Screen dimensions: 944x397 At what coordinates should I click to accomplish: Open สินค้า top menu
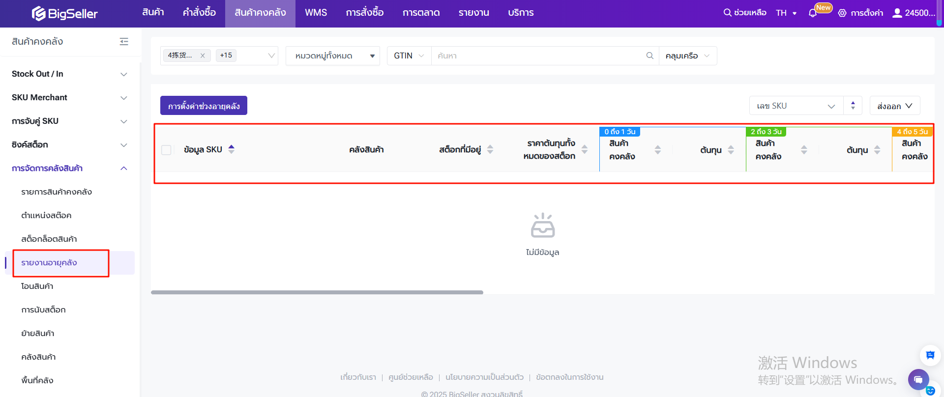point(153,13)
